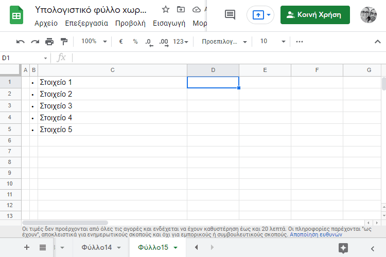Open the Explore panel

pyautogui.click(x=343, y=248)
